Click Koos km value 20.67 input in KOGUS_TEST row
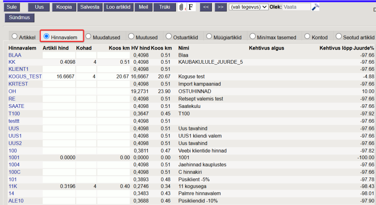 click(x=114, y=77)
